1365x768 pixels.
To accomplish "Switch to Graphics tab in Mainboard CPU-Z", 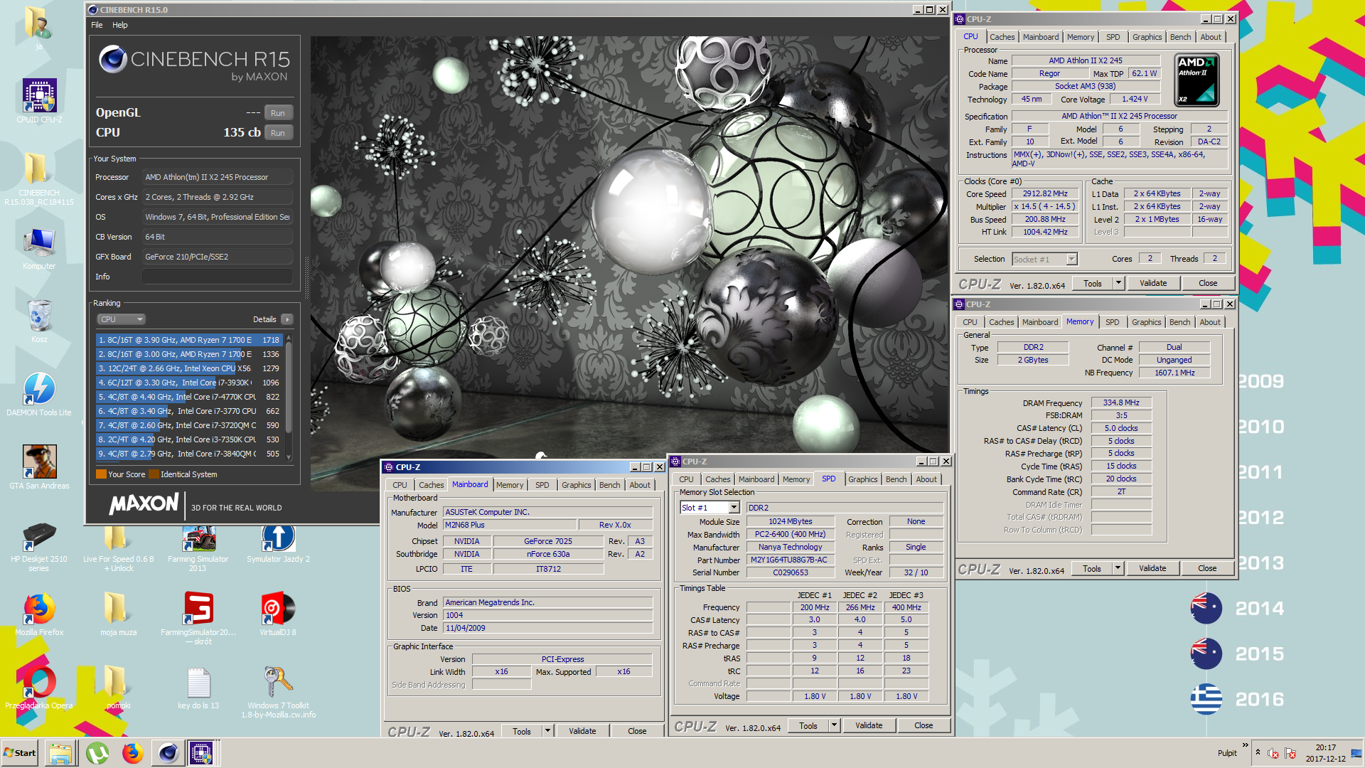I will [576, 485].
